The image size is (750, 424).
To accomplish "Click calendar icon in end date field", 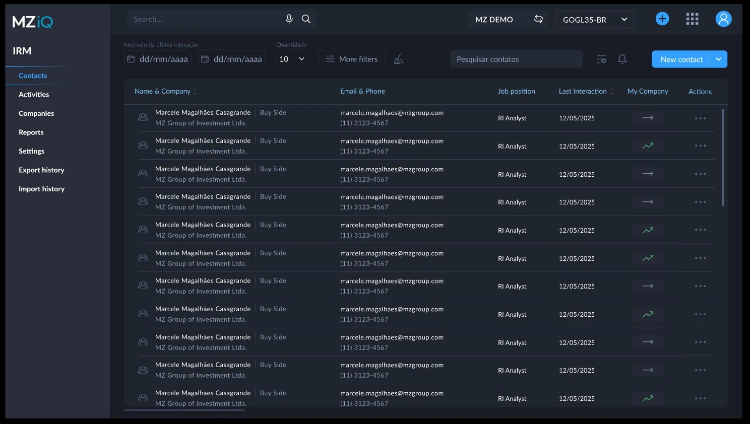I will pyautogui.click(x=205, y=59).
